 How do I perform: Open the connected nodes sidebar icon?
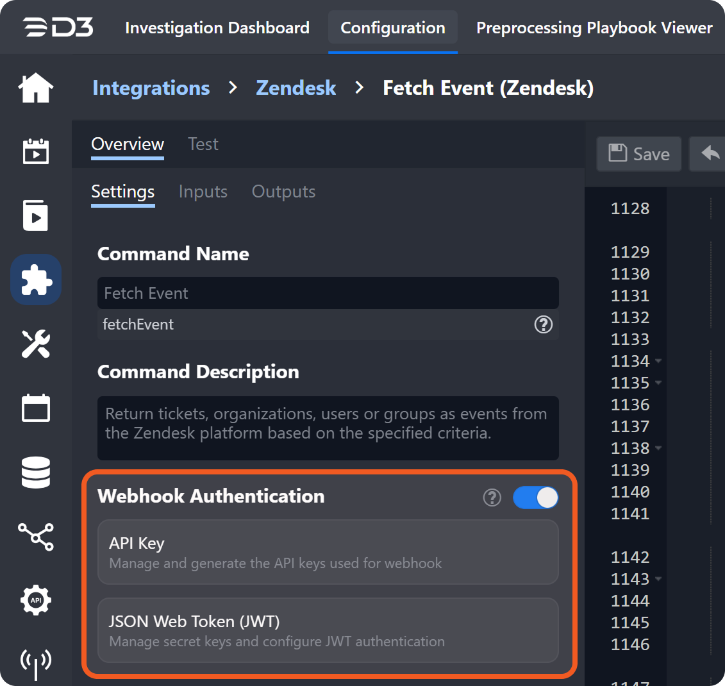(36, 537)
